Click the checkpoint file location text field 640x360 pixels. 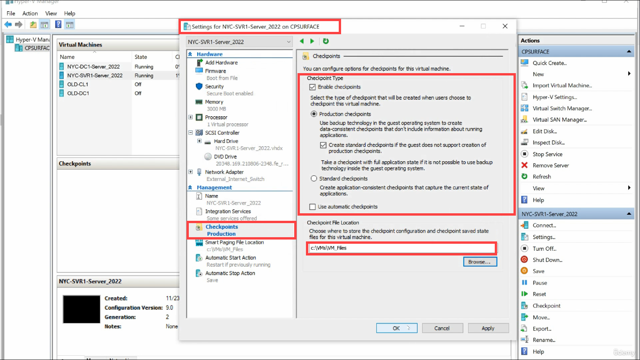coord(402,248)
